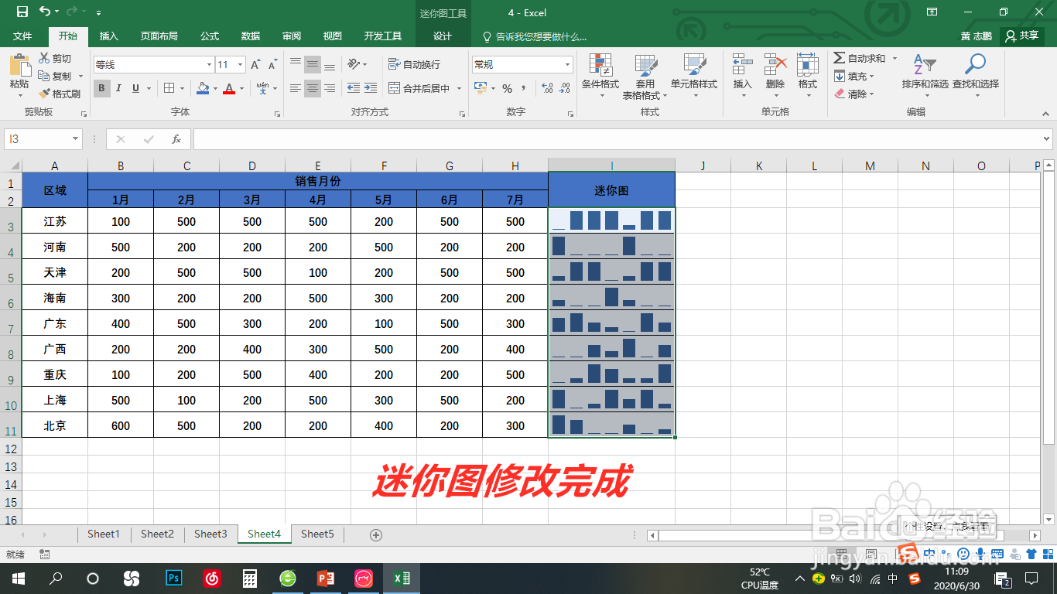
Task: Toggle align right
Action: pyautogui.click(x=330, y=88)
